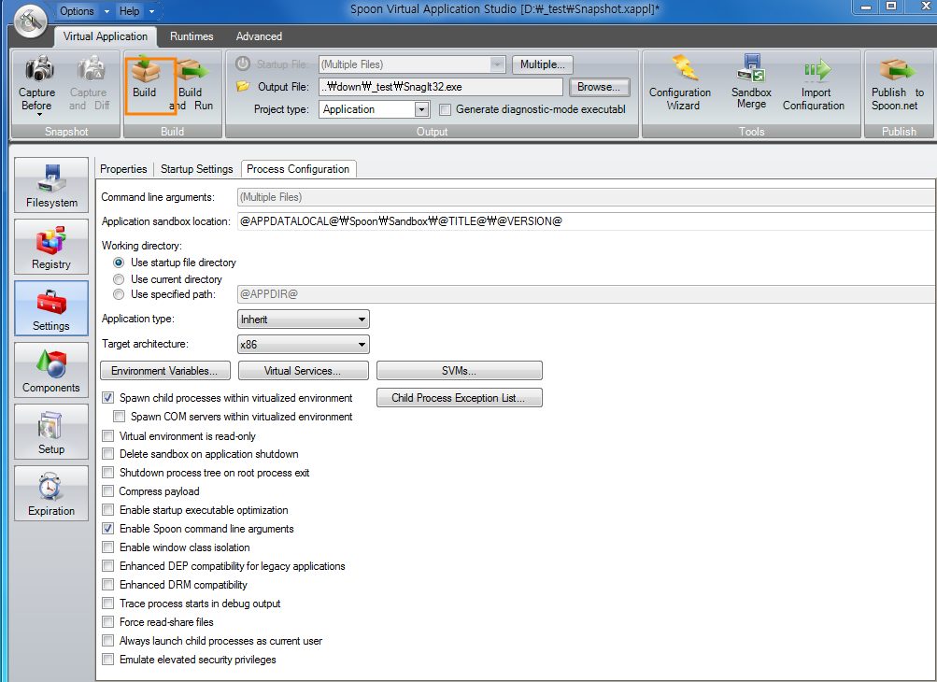Image resolution: width=937 pixels, height=682 pixels.
Task: Open the Expiration panel
Action: (x=51, y=493)
